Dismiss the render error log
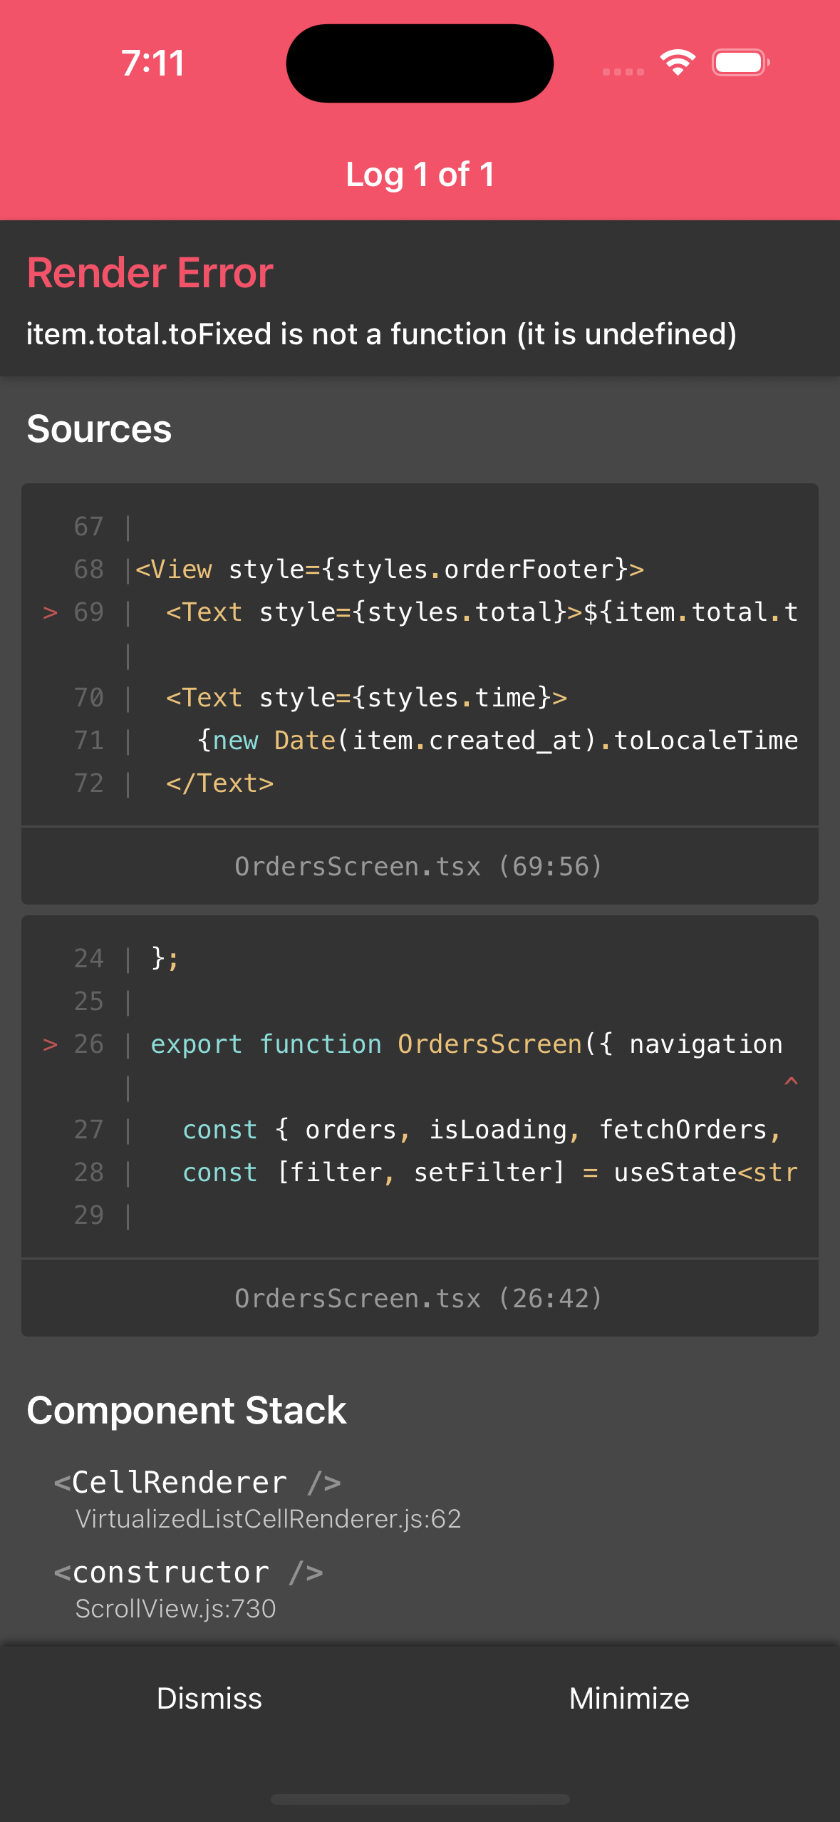Viewport: 840px width, 1822px height. (x=209, y=1698)
